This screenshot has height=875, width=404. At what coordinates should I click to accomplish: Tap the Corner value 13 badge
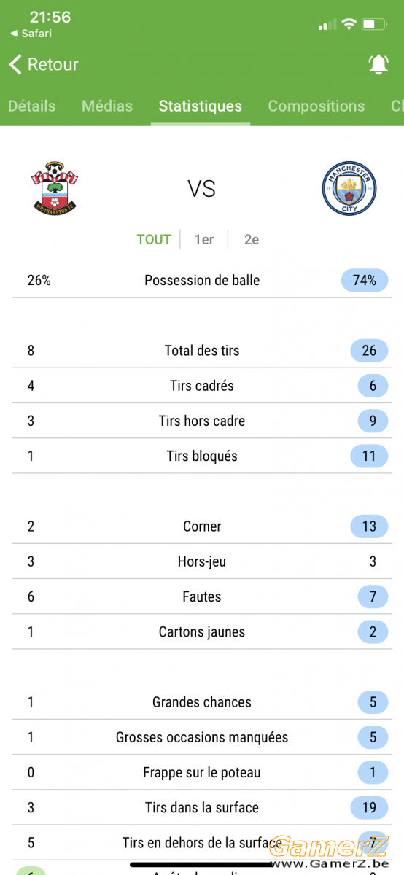tap(369, 526)
